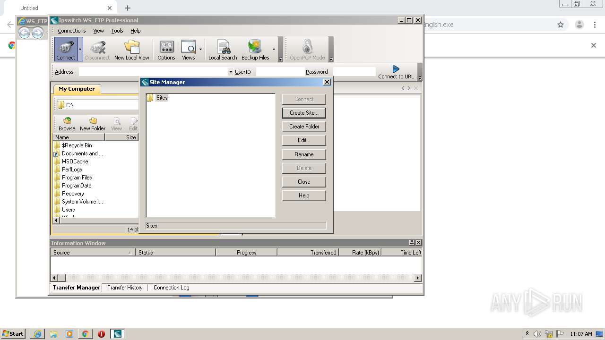Image resolution: width=605 pixels, height=340 pixels.
Task: Click Help button in Site Manager
Action: click(304, 195)
